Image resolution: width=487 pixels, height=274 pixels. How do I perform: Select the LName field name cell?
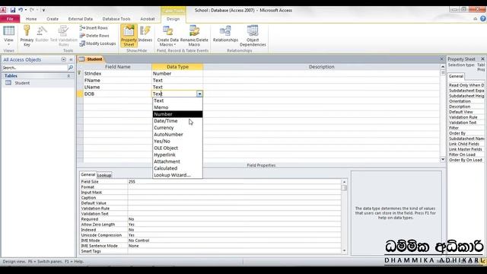[x=117, y=88]
